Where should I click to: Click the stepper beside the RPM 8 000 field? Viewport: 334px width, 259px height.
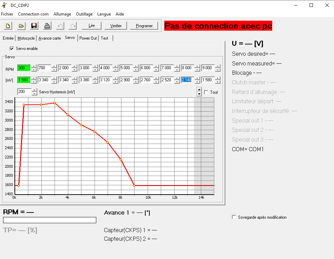pyautogui.click(x=197, y=68)
